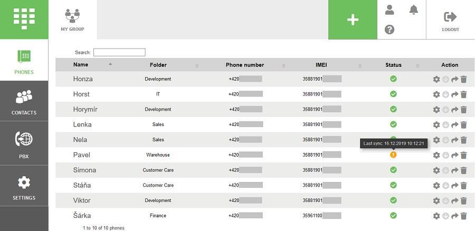Sort table by IMEI column
Screen dimensions: 475x231
(321, 65)
